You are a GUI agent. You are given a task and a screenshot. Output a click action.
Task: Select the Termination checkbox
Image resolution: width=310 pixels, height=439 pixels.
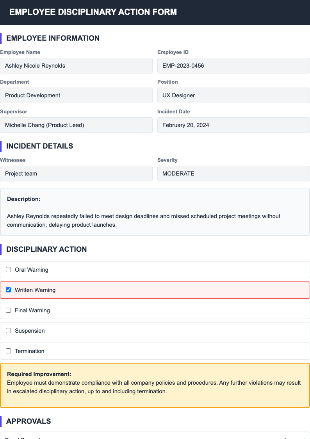click(8, 351)
